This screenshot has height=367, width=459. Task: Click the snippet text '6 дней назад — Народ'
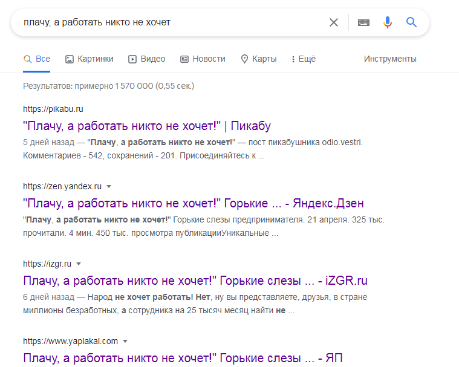[x=68, y=297]
